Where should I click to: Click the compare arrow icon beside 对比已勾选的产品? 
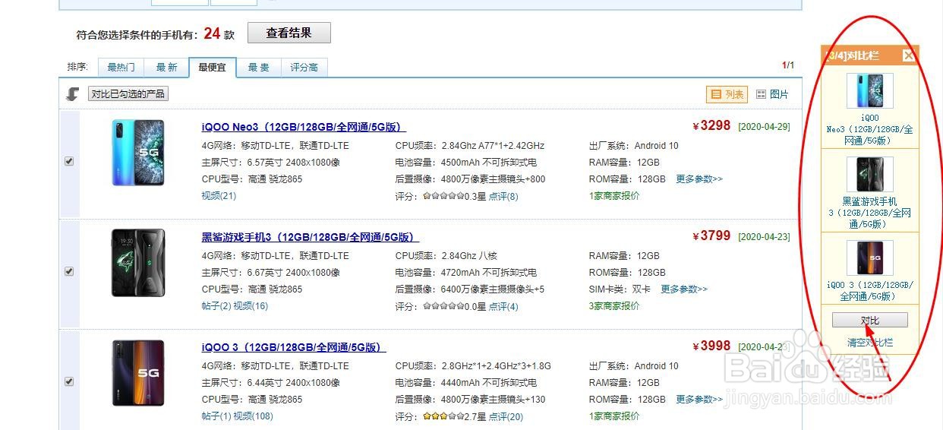(73, 94)
